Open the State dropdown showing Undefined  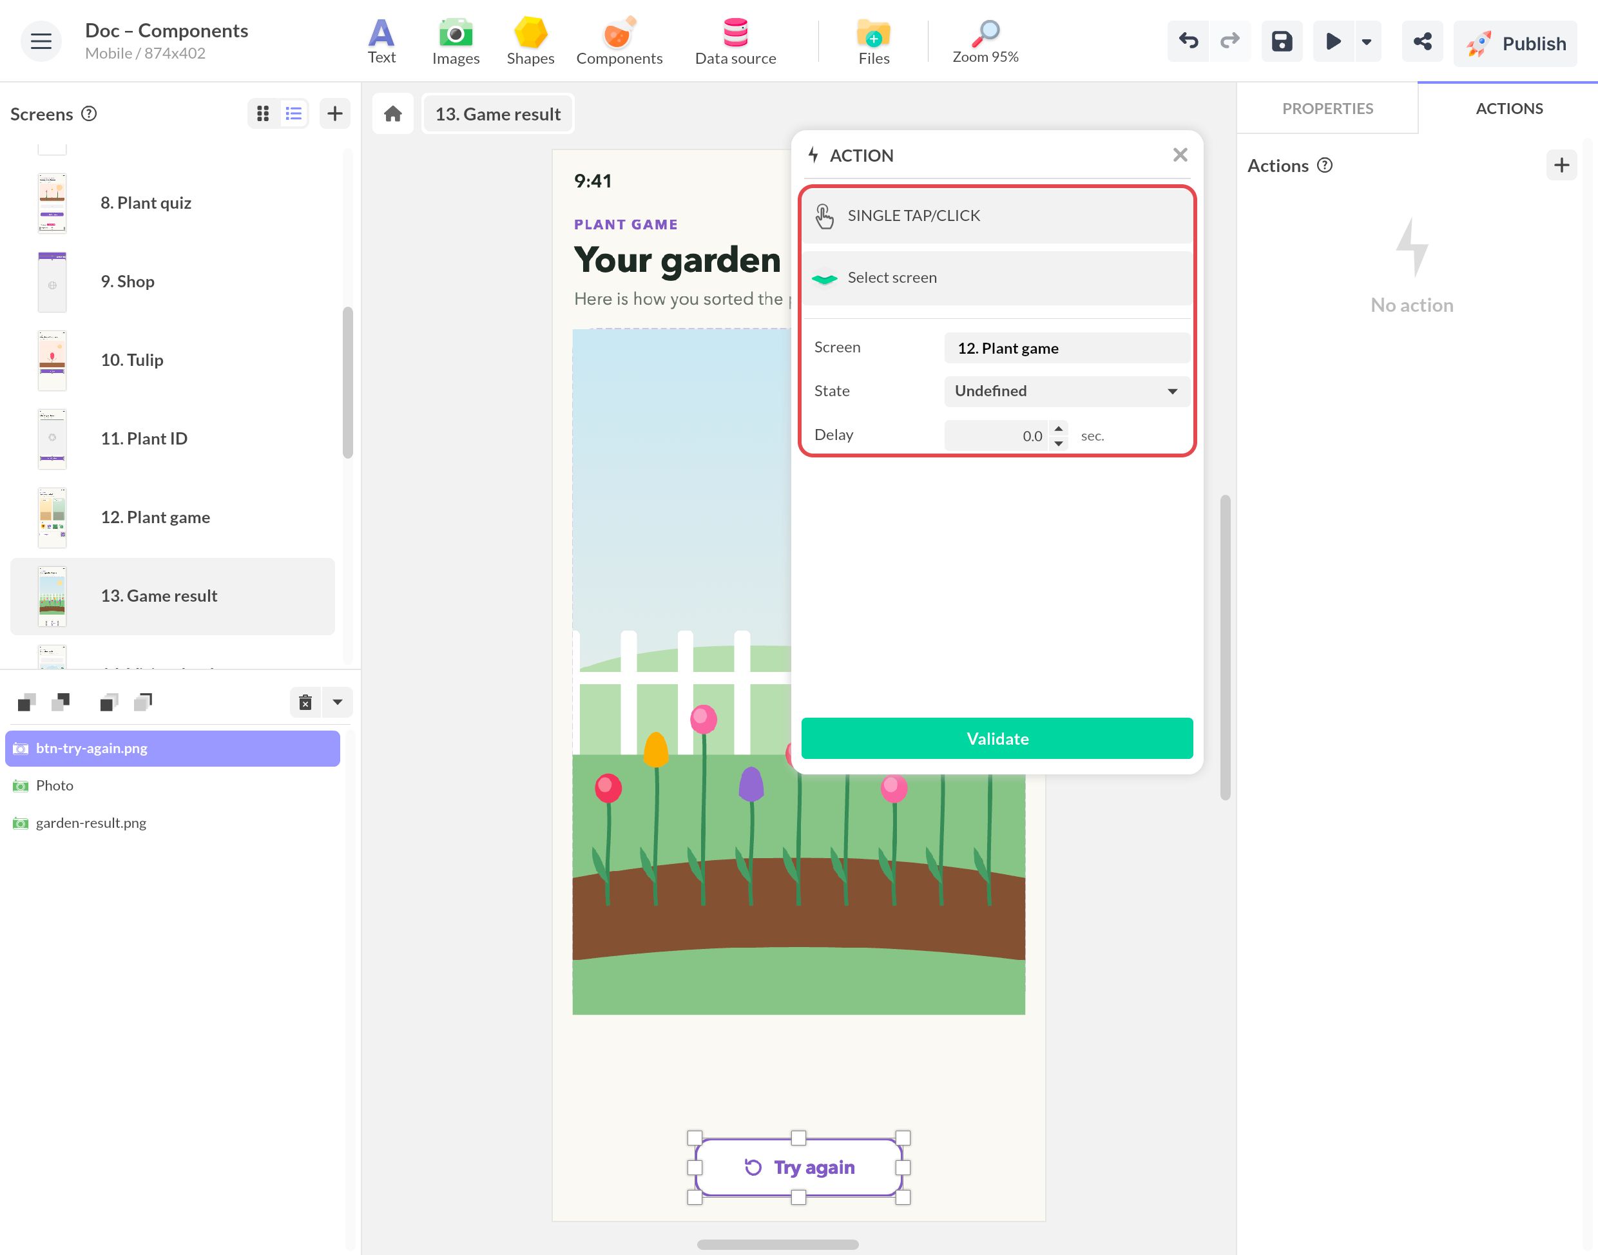tap(1067, 391)
